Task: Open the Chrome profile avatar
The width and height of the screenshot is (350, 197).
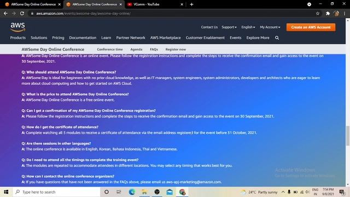Action: [x=336, y=13]
